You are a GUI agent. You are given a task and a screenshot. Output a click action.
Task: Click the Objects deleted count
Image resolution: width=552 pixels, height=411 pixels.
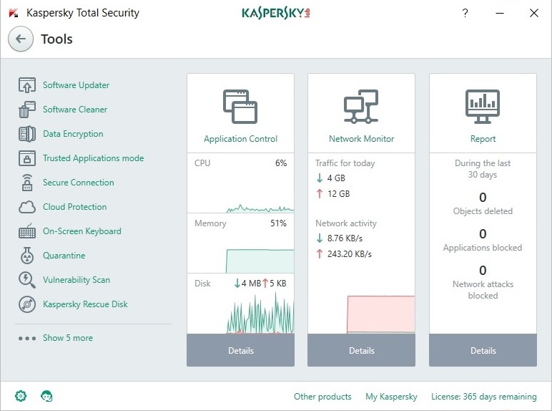click(x=483, y=198)
